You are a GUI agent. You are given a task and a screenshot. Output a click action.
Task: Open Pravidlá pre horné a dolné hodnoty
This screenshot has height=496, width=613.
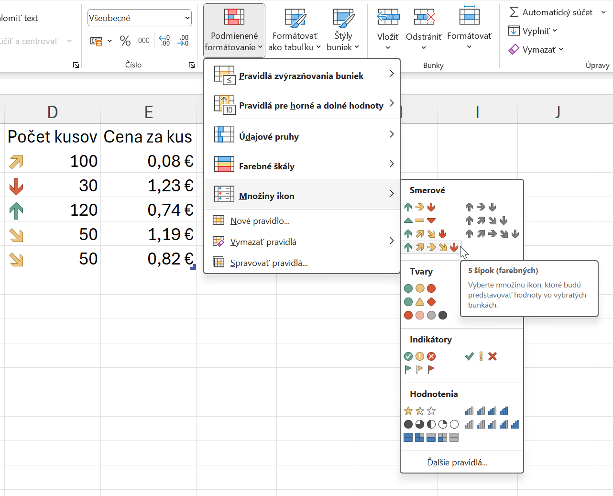pos(302,105)
